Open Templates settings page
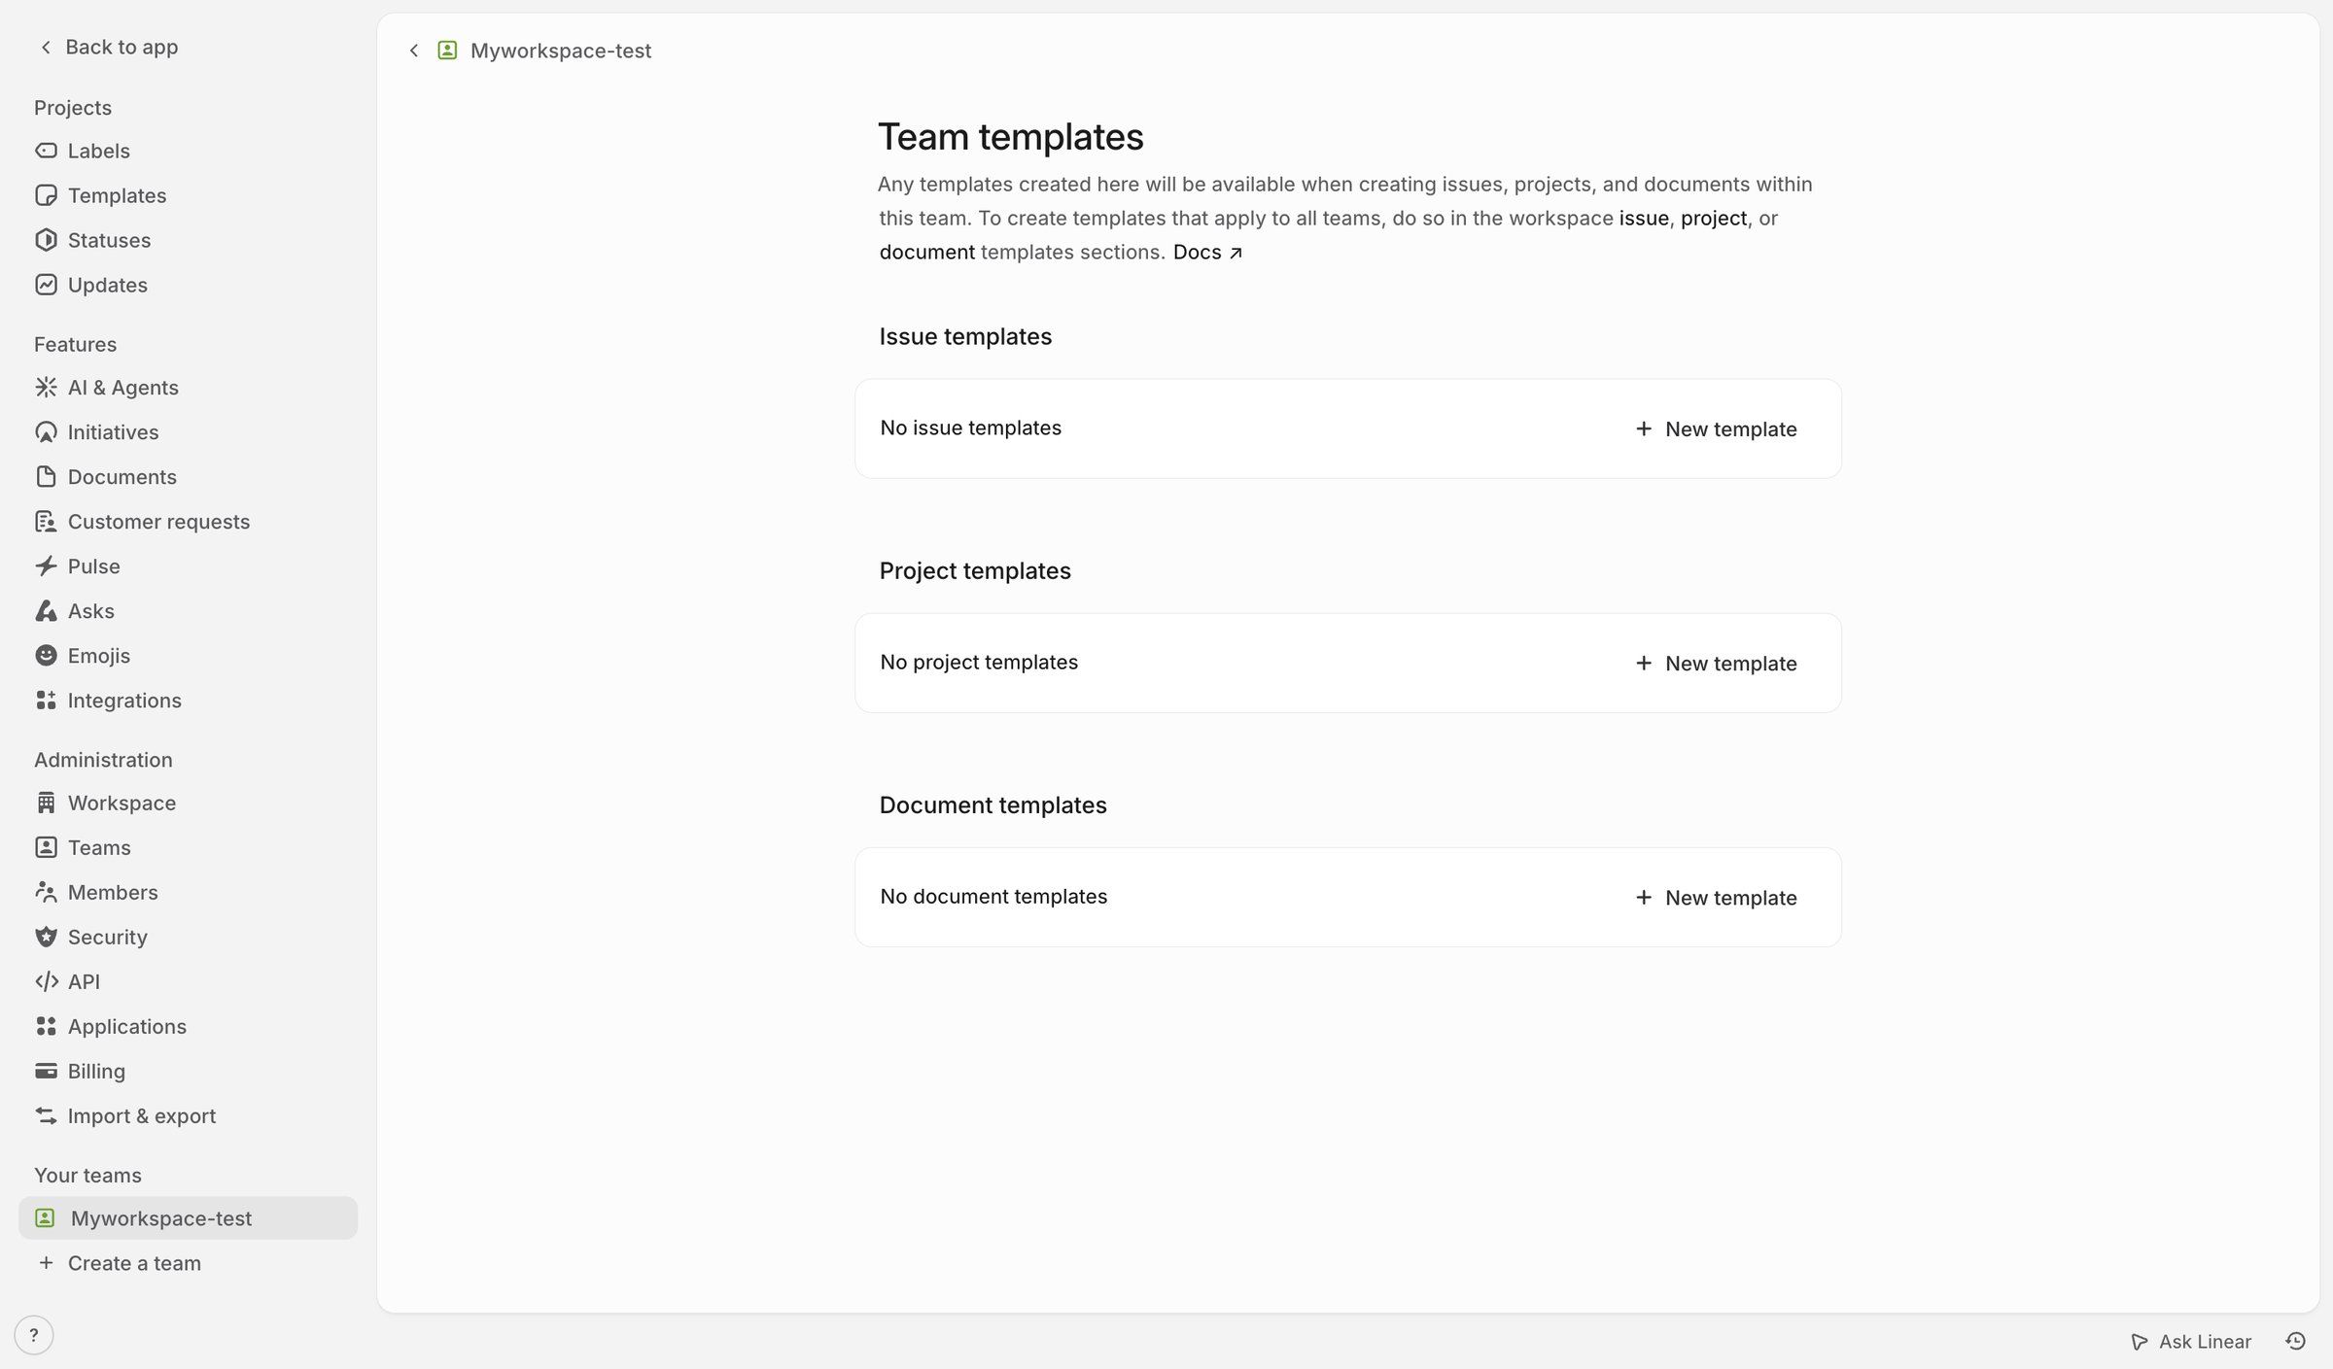Screen dimensions: 2333x1369 188,195
